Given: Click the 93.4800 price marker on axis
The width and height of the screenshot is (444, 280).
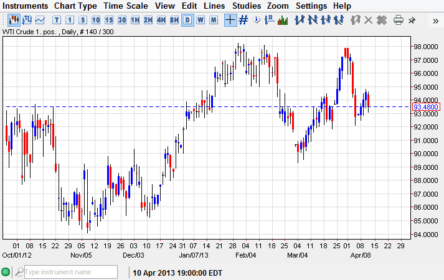Looking at the screenshot, I should (x=426, y=107).
